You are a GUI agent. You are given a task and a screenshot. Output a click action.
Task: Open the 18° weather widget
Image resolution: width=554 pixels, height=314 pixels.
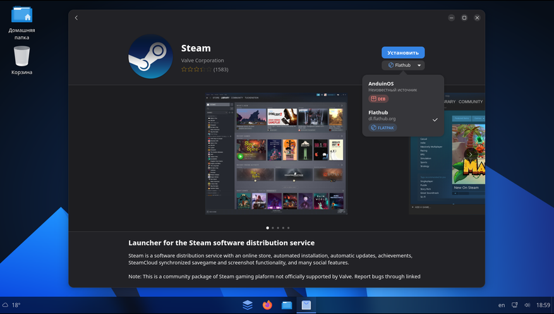coord(11,305)
